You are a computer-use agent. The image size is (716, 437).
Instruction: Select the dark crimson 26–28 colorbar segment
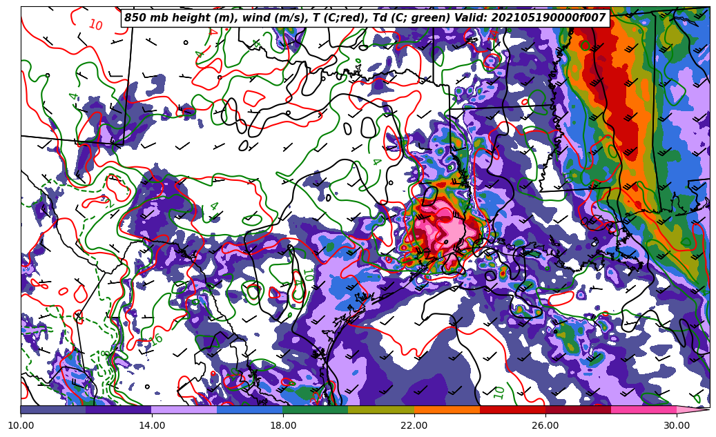577,409
